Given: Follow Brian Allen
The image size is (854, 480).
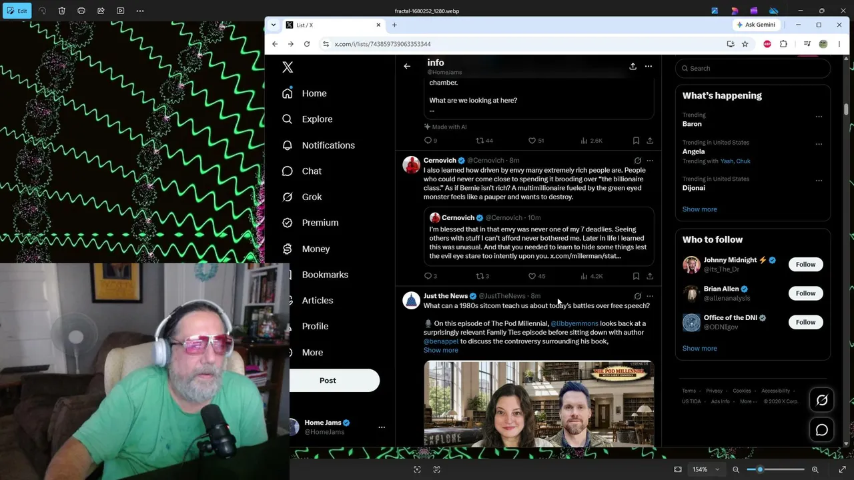Looking at the screenshot, I should point(805,293).
